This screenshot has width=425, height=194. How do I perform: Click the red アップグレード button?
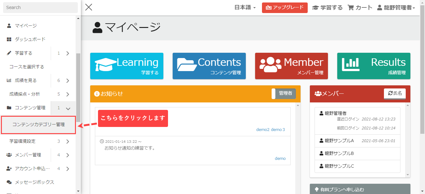(x=284, y=8)
